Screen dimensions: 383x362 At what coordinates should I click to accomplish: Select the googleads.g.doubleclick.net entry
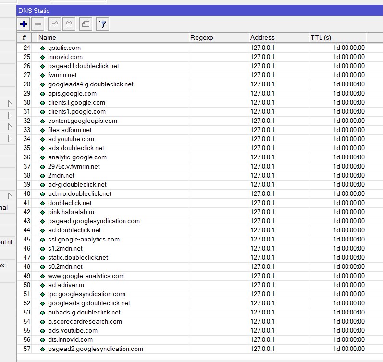click(89, 303)
